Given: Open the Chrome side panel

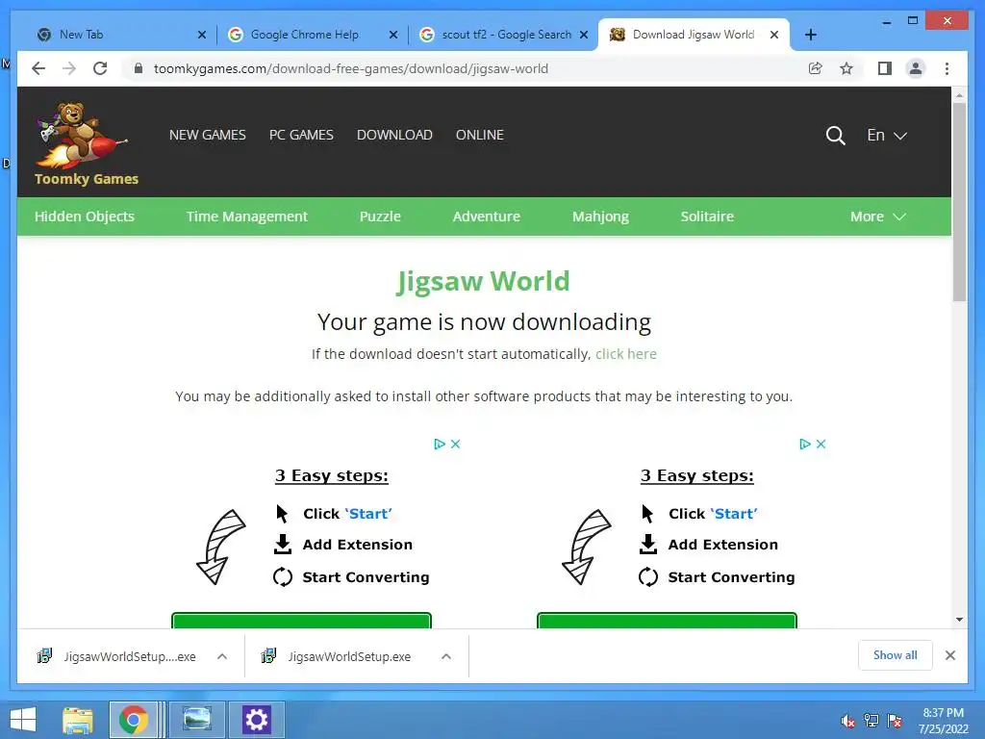Looking at the screenshot, I should (885, 68).
